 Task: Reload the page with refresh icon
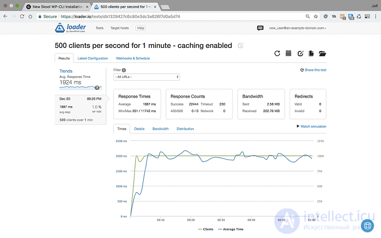click(22, 16)
